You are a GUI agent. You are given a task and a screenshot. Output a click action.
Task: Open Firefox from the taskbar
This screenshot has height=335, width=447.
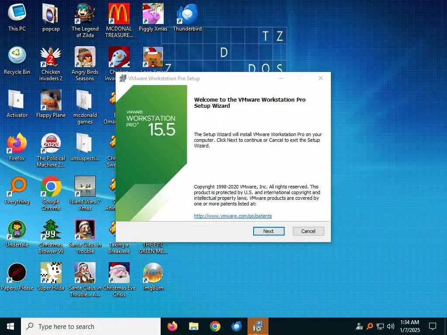point(172,326)
